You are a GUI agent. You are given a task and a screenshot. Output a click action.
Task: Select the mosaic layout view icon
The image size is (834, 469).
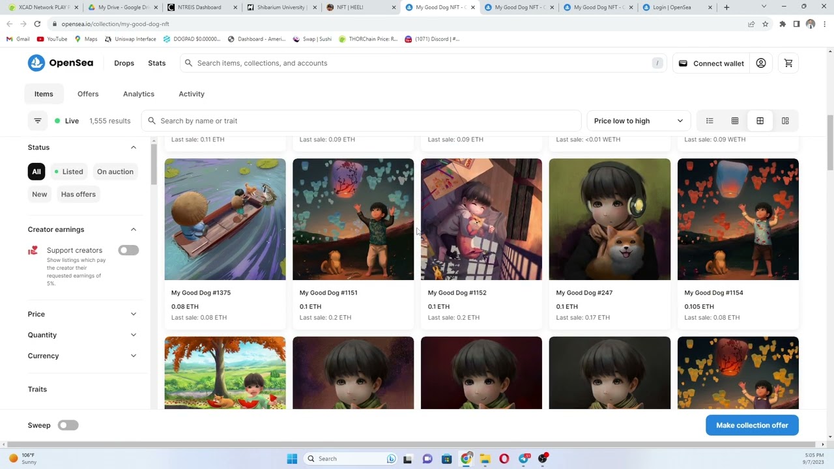point(785,121)
